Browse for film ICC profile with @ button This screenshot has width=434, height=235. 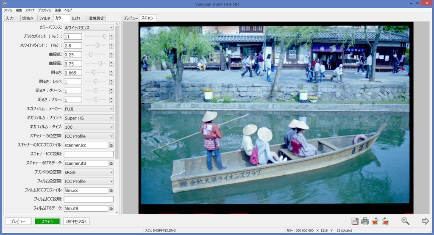(111, 190)
